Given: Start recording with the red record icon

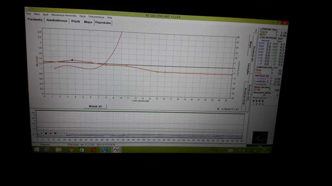Looking at the screenshot, I should tap(51, 133).
